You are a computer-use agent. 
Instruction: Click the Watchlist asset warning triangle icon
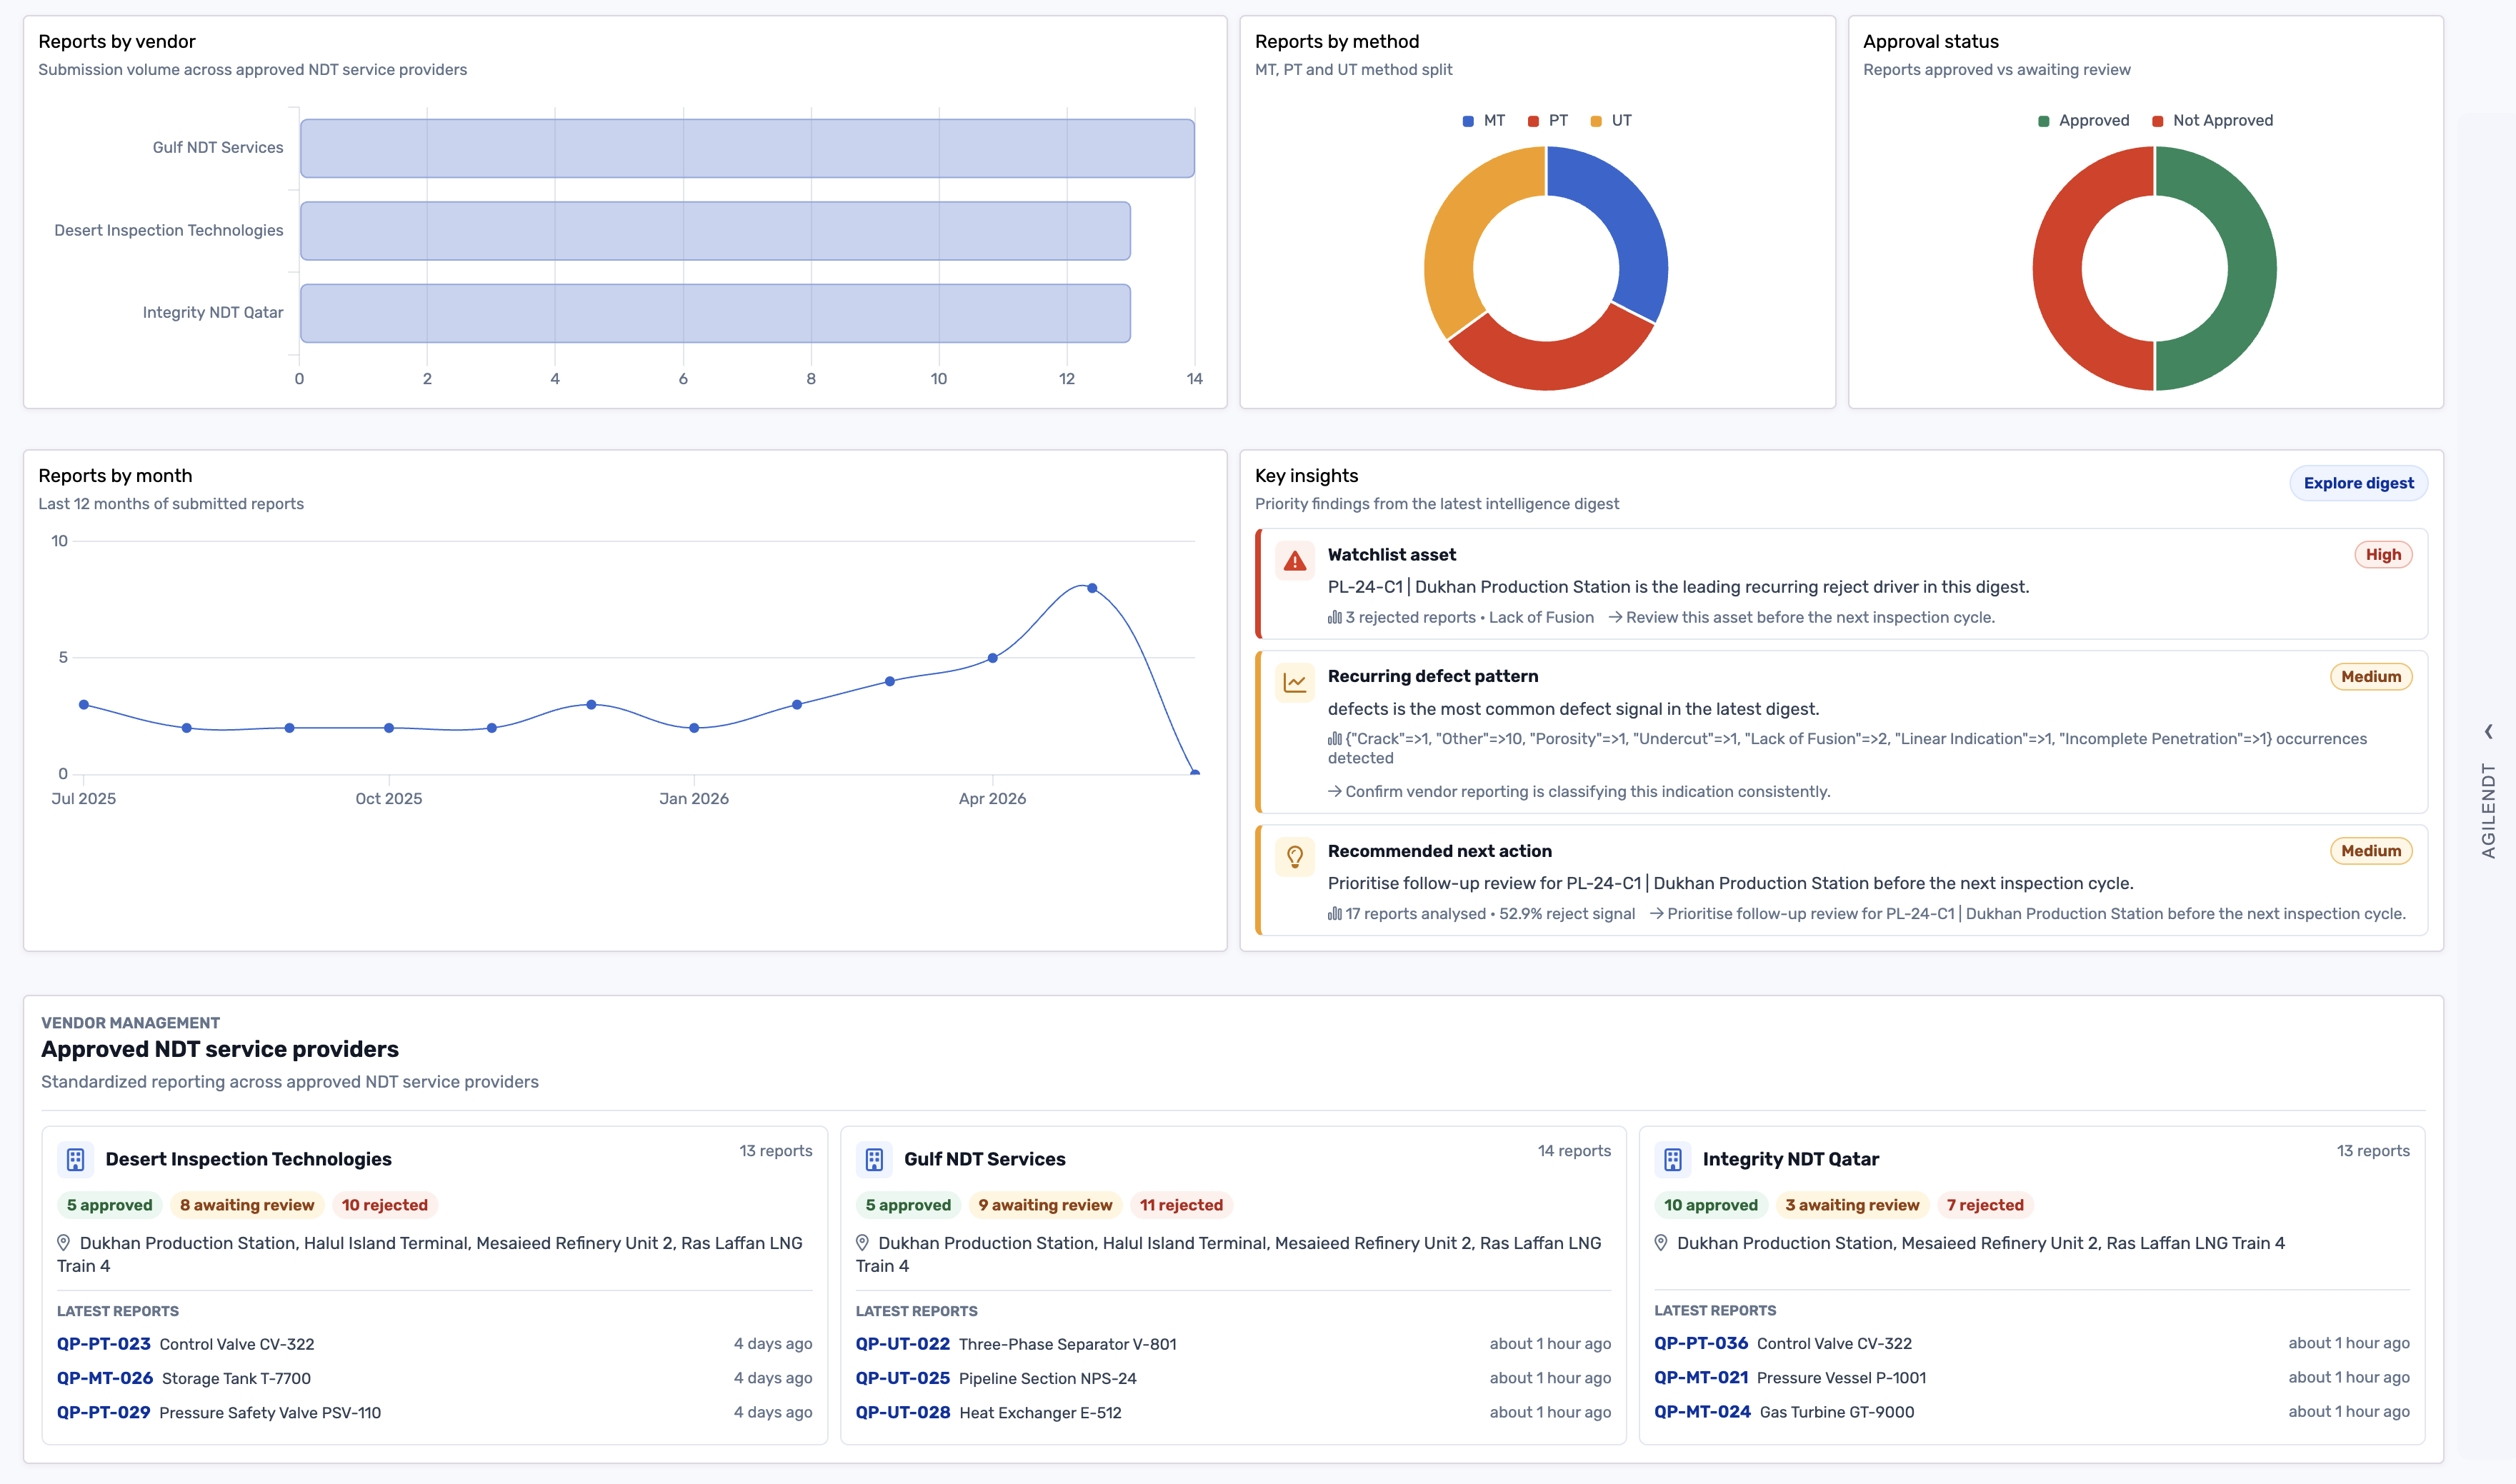pyautogui.click(x=1295, y=561)
